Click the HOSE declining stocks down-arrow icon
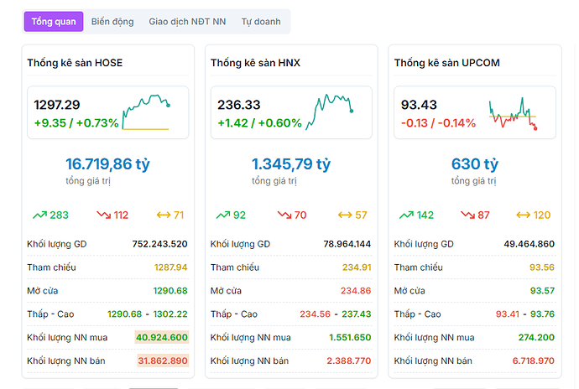Screen dimensions: 579x389 pyautogui.click(x=103, y=215)
